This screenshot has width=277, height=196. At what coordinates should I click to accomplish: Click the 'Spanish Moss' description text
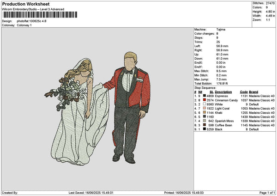pyautogui.click(x=224, y=121)
